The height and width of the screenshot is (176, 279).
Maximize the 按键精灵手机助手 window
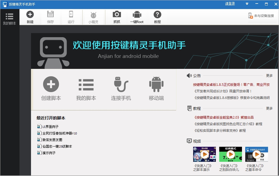click(266, 4)
